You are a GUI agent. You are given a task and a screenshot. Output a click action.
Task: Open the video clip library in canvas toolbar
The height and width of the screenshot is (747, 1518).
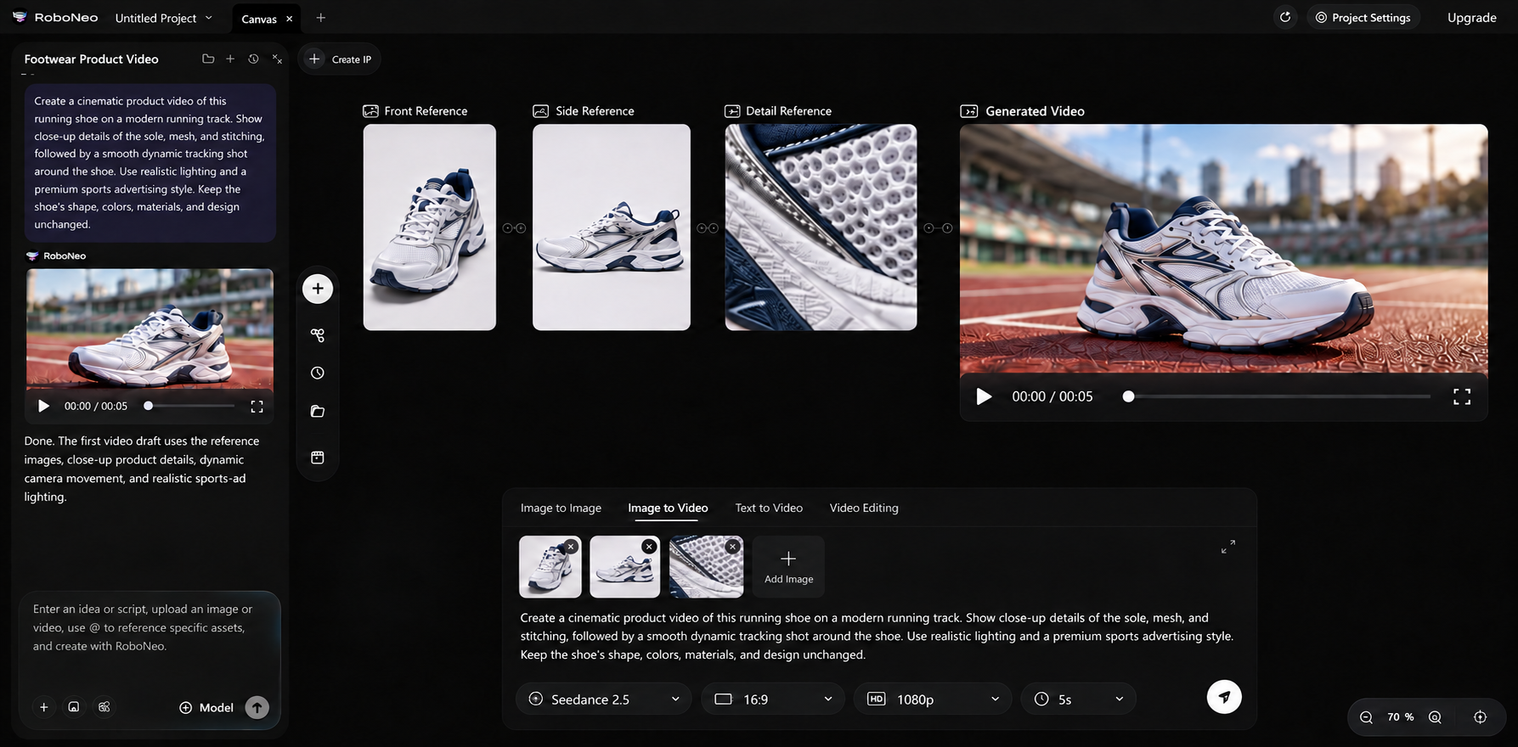pyautogui.click(x=318, y=458)
